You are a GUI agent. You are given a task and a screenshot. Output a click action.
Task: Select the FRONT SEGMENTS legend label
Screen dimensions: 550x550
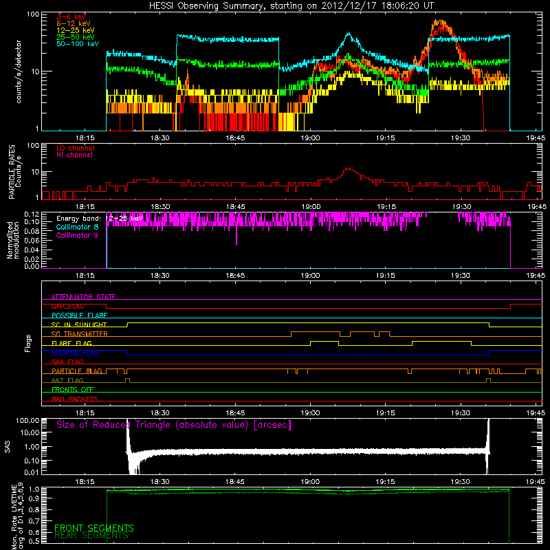coord(94,528)
